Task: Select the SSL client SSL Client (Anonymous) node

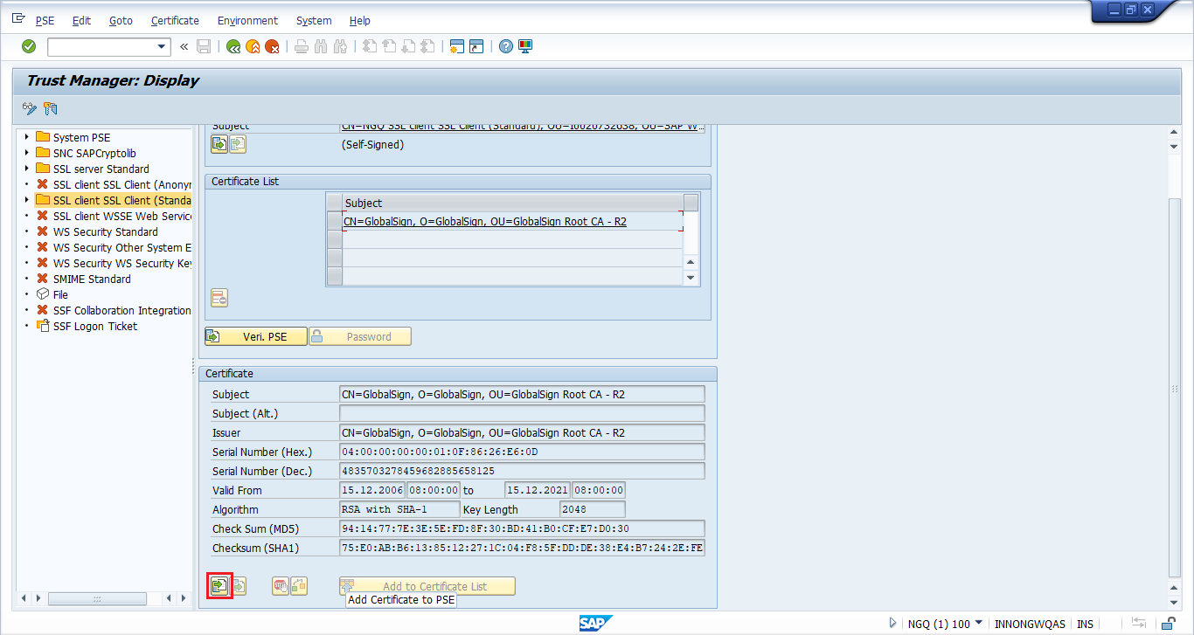Action: click(121, 184)
